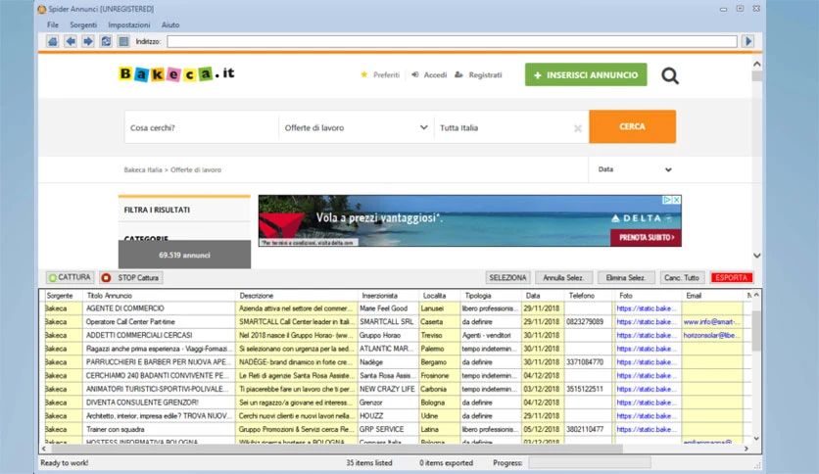Click the 69.519 annunci banner
819x474 pixels.
pos(184,255)
